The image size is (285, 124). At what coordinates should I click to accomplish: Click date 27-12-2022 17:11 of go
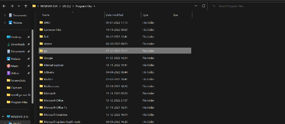[117, 51]
